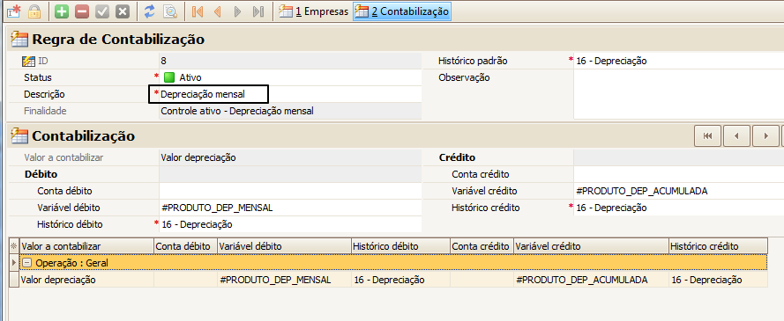
Task: Click the Valor a contabilizar field value
Action: (290, 158)
